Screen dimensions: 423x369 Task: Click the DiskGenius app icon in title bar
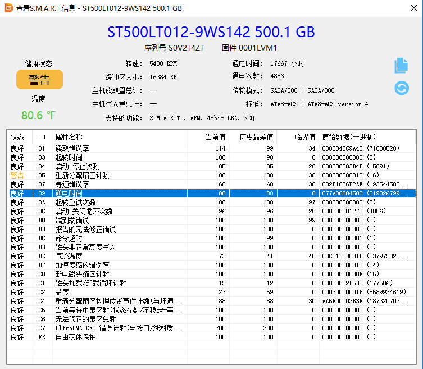coord(8,8)
